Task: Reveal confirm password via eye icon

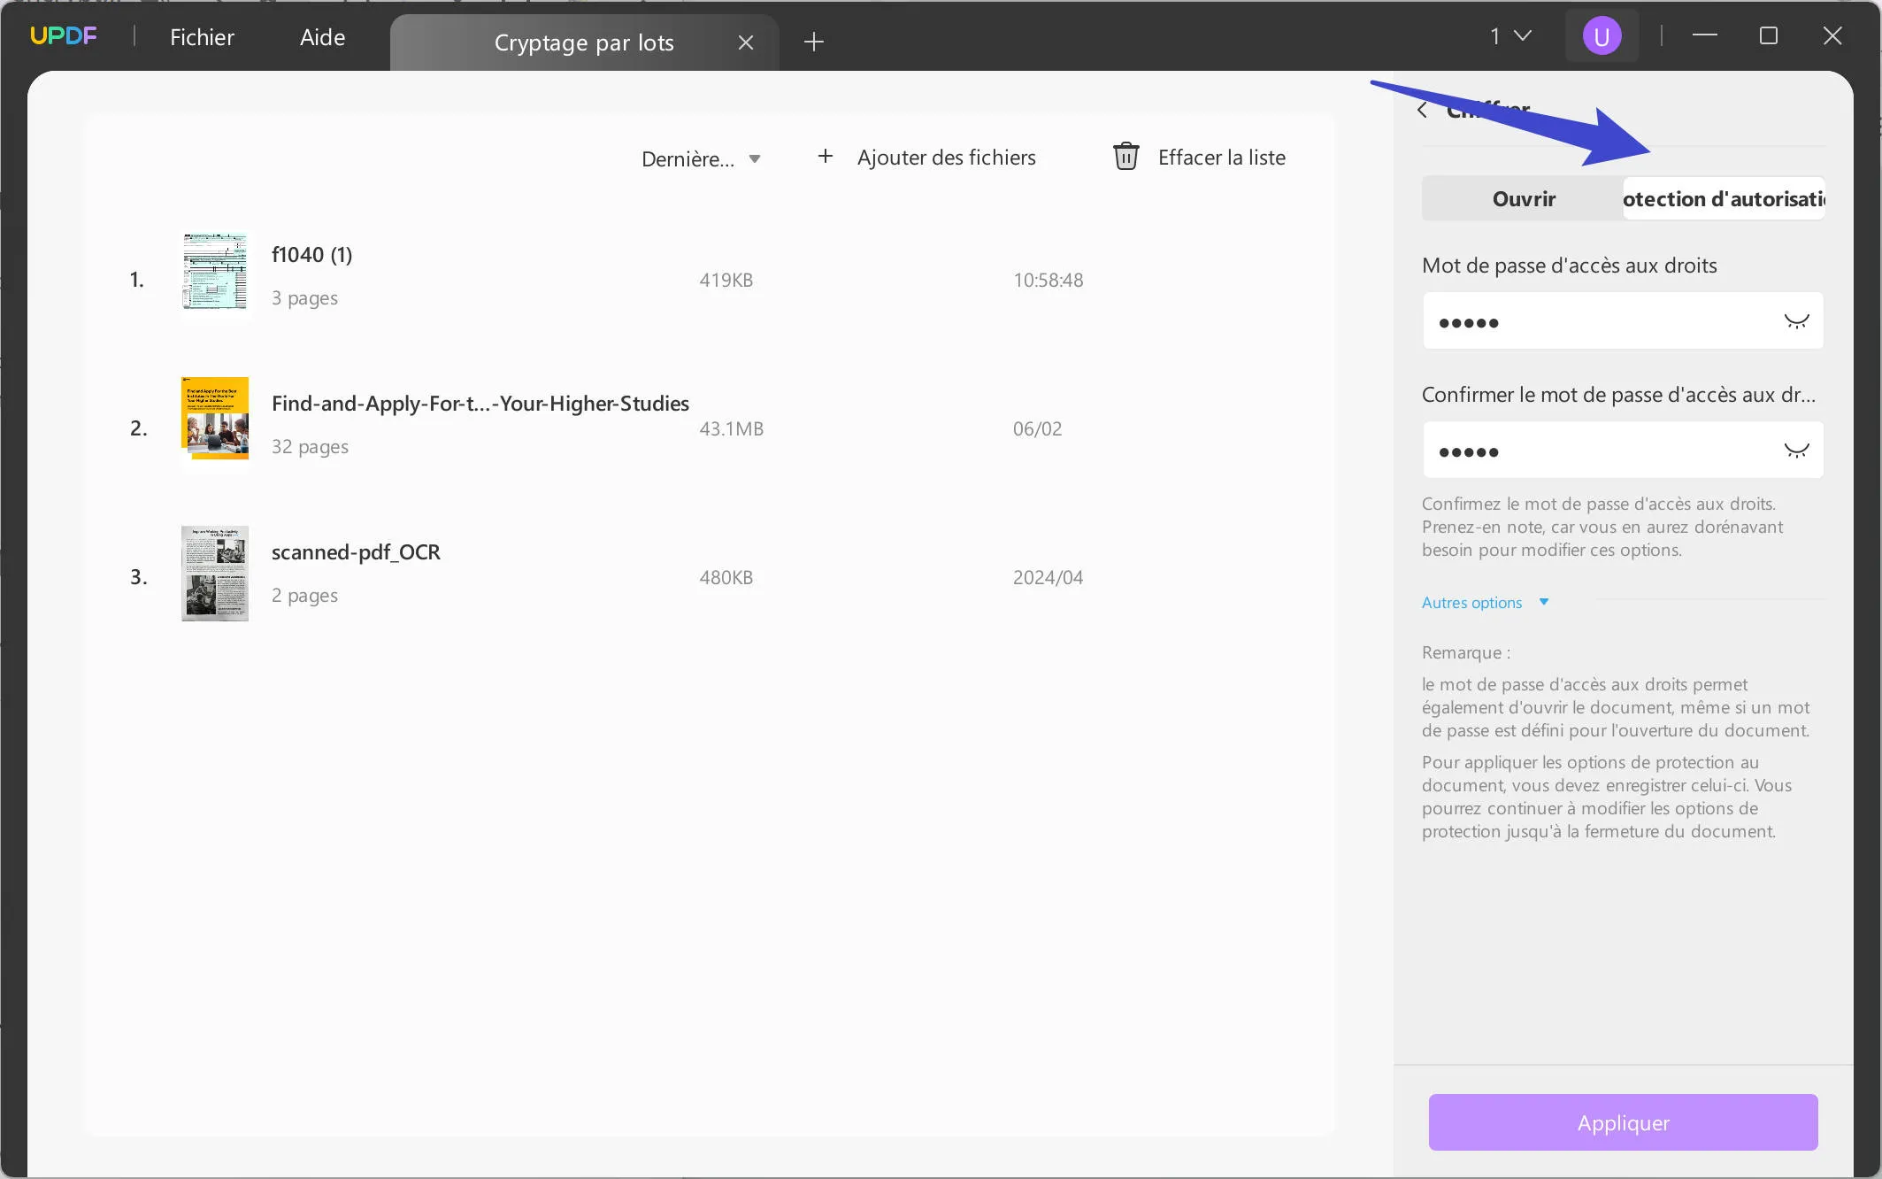Action: 1796,451
